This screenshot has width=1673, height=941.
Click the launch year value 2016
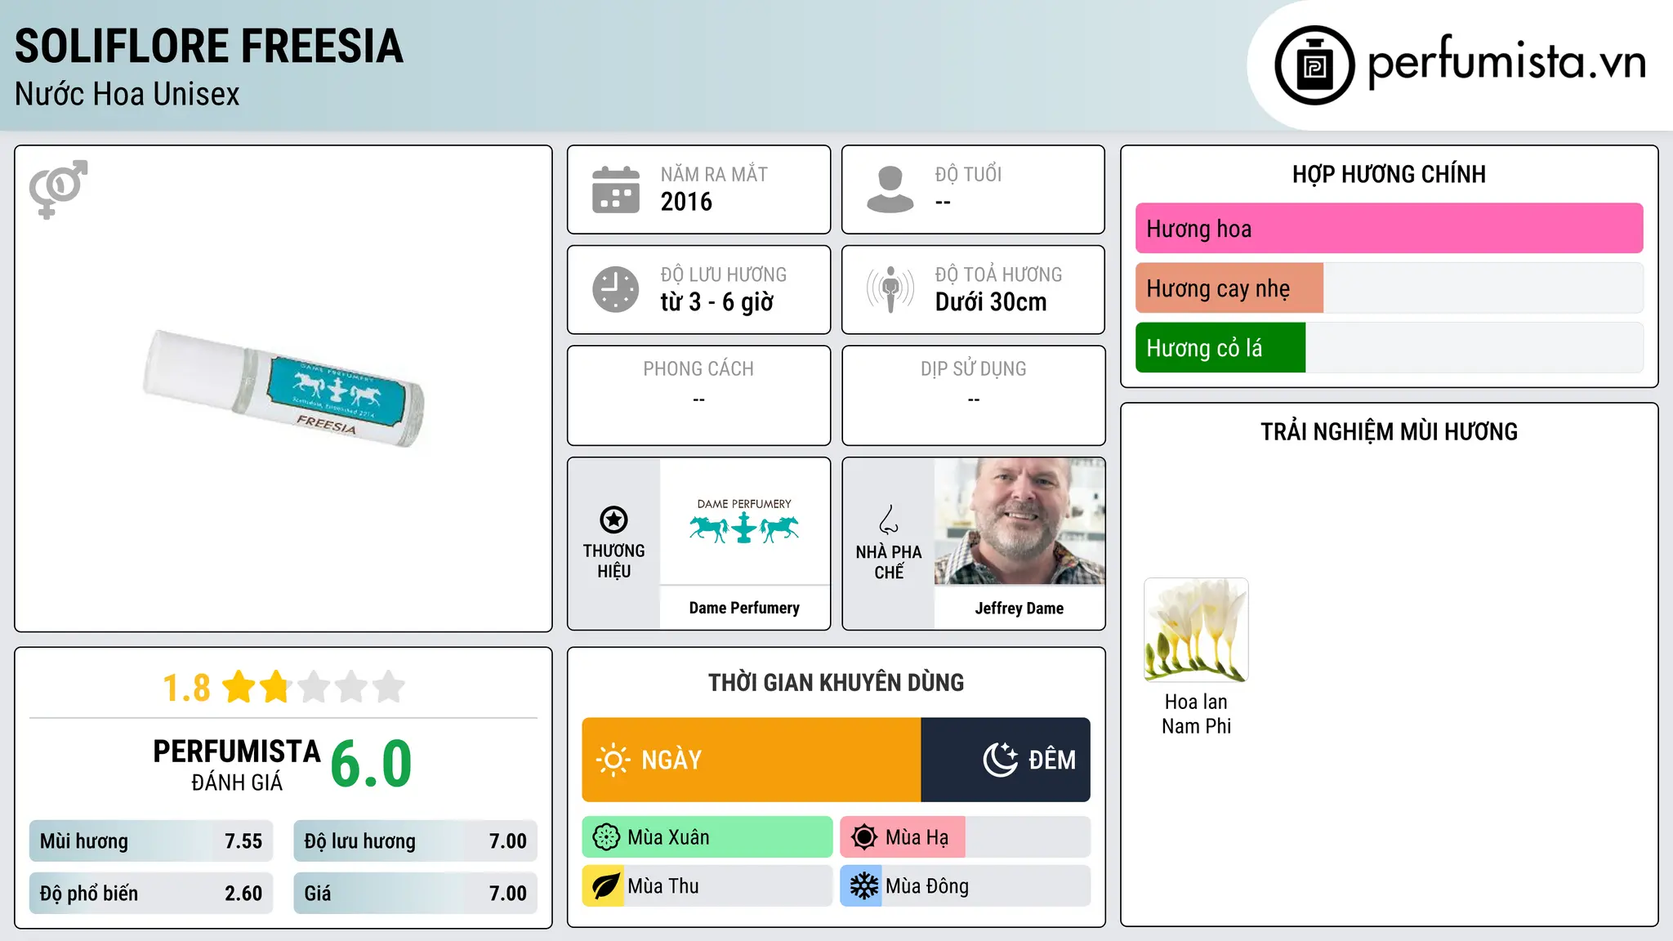(x=686, y=202)
